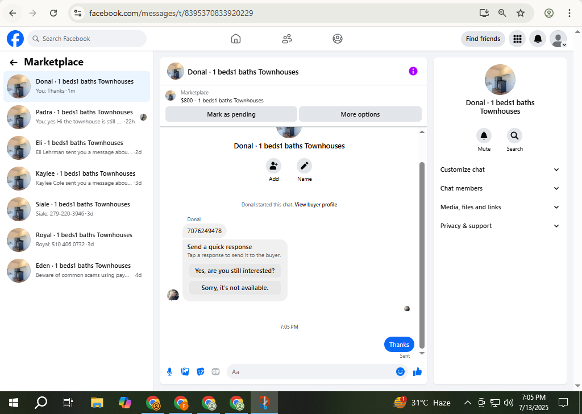Image resolution: width=582 pixels, height=414 pixels.
Task: Click the chat vertical scrollbar thumb
Action: pos(422,255)
